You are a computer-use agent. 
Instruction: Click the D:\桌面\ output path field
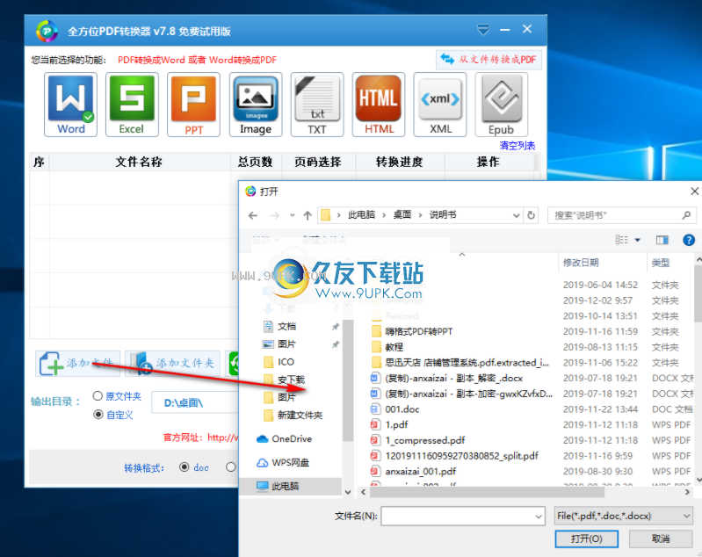(x=195, y=402)
